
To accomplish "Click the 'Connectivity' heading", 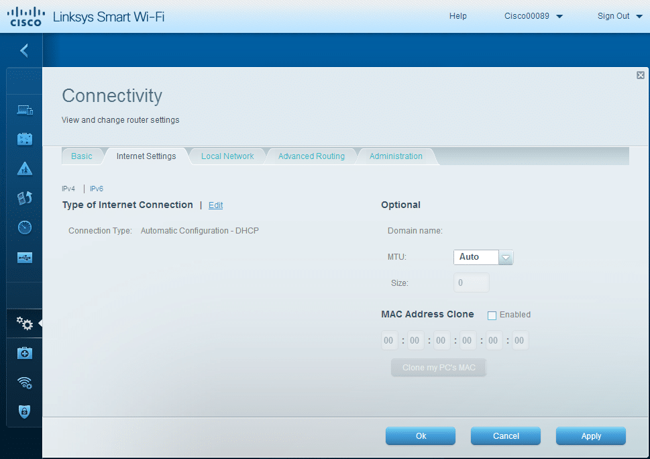I will pos(112,96).
